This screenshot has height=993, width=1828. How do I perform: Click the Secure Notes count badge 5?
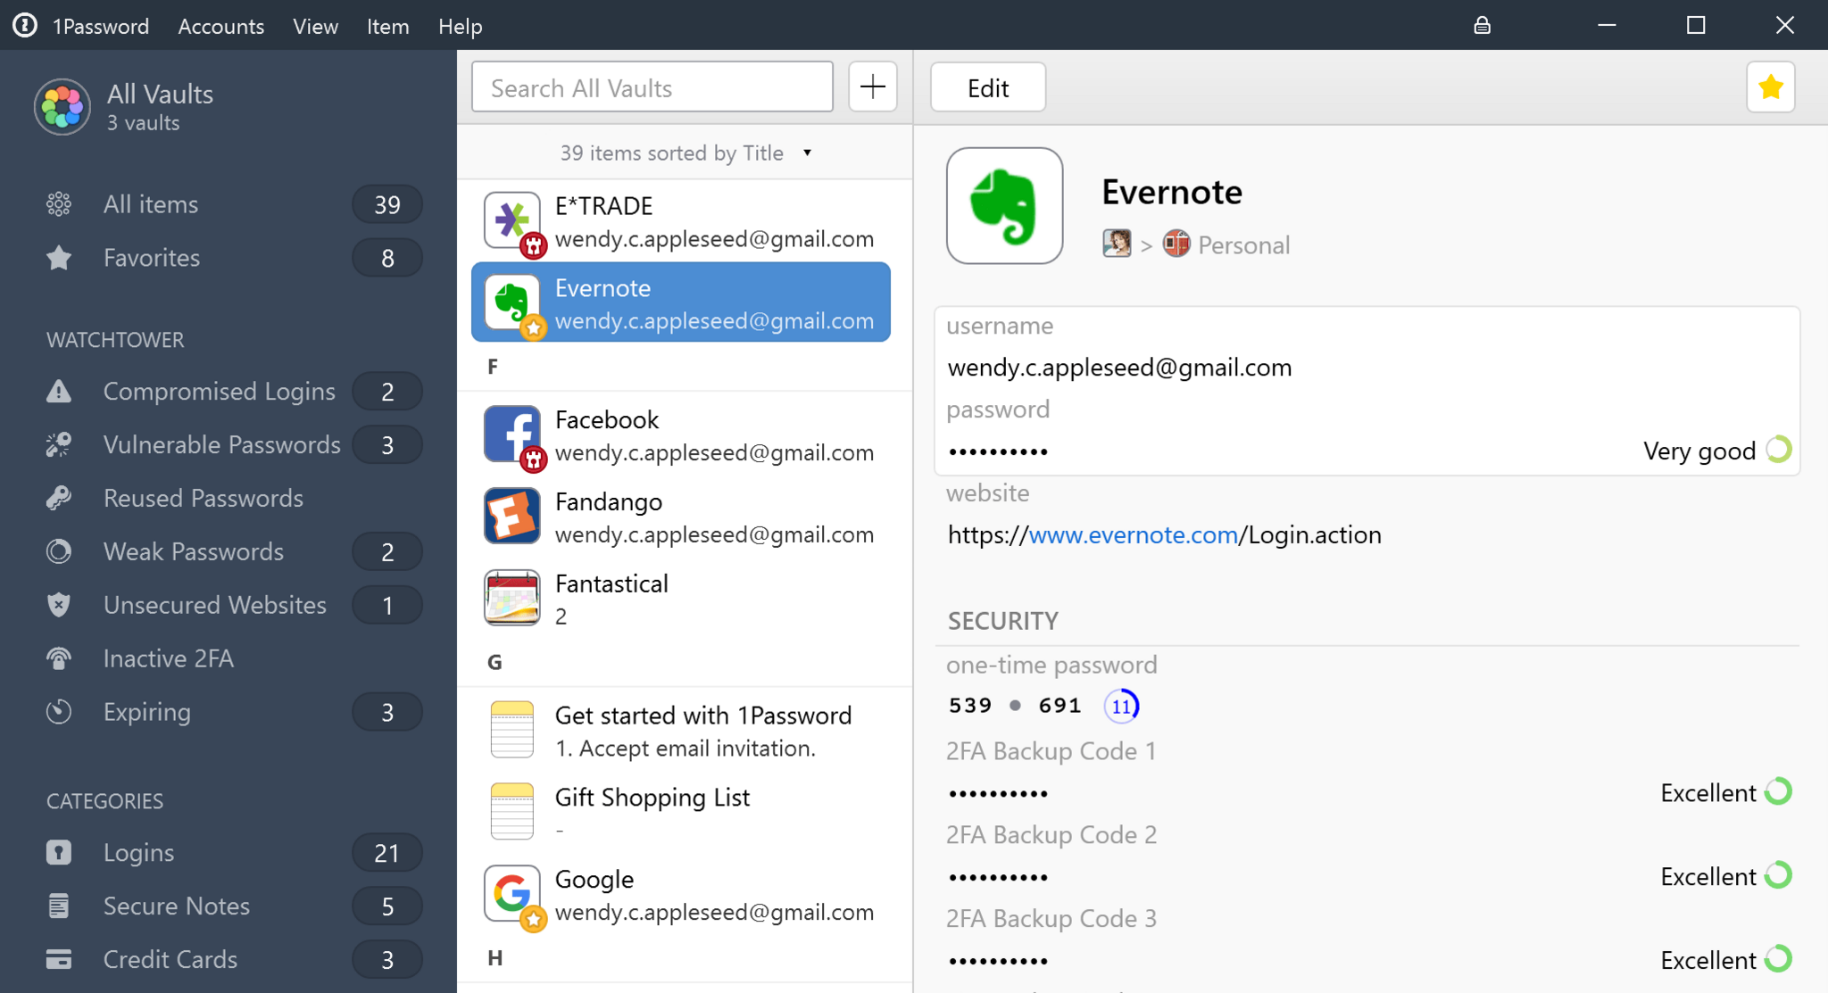387,906
